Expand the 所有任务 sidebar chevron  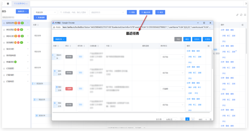click(28, 23)
